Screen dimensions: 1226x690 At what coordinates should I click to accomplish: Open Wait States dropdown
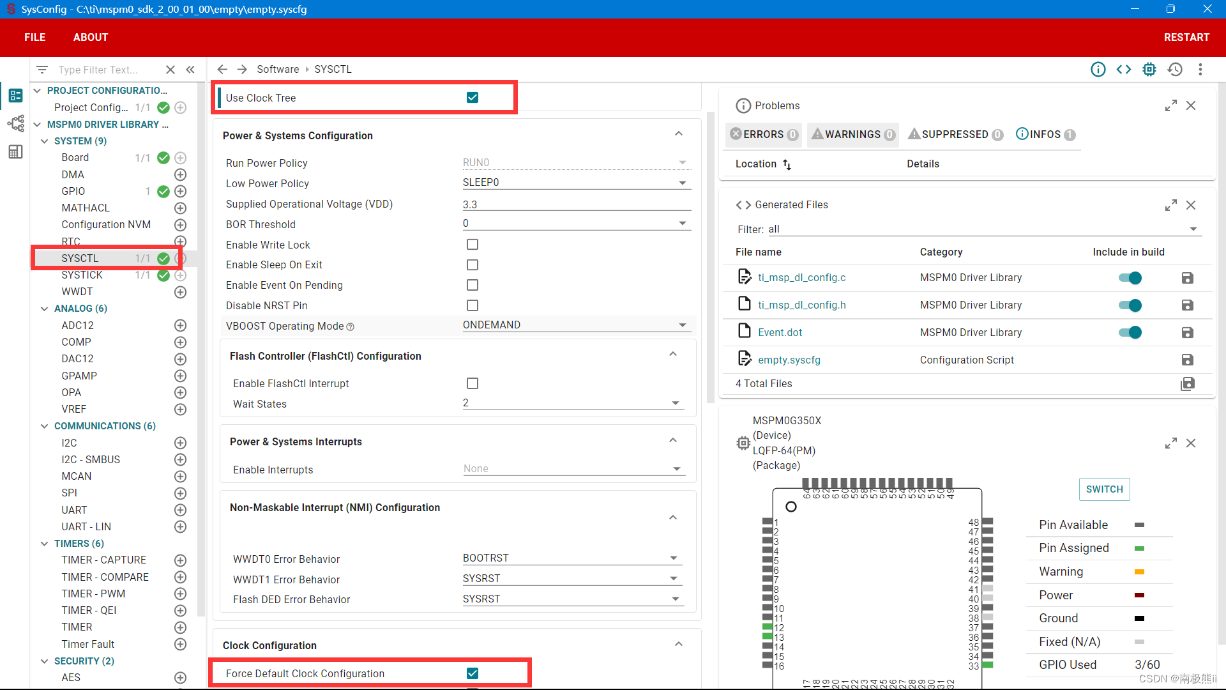click(x=572, y=403)
